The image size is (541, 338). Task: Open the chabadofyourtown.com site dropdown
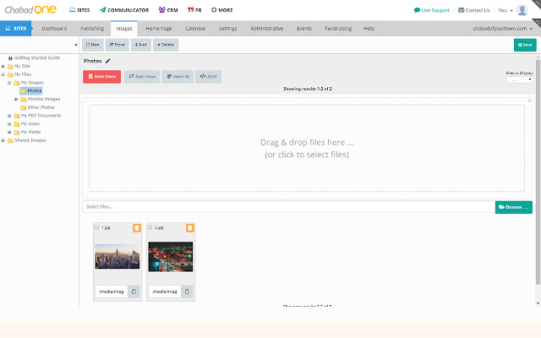(x=503, y=29)
